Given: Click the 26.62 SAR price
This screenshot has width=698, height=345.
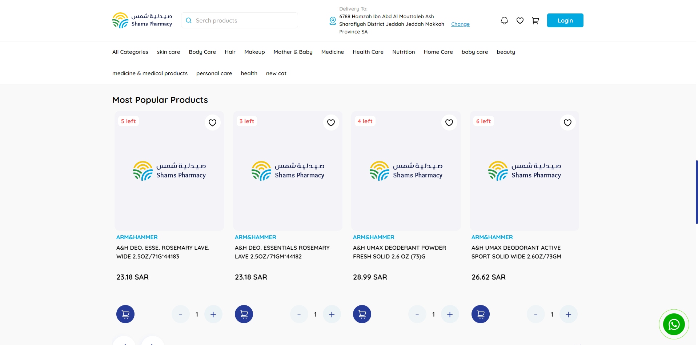Looking at the screenshot, I should 489,277.
